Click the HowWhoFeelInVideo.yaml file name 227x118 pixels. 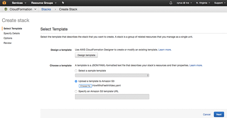pos(107,86)
